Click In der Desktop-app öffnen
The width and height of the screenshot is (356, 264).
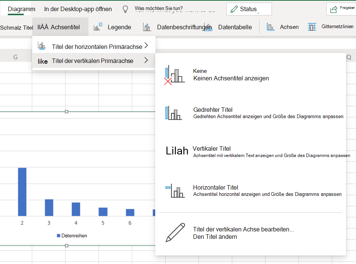[78, 9]
